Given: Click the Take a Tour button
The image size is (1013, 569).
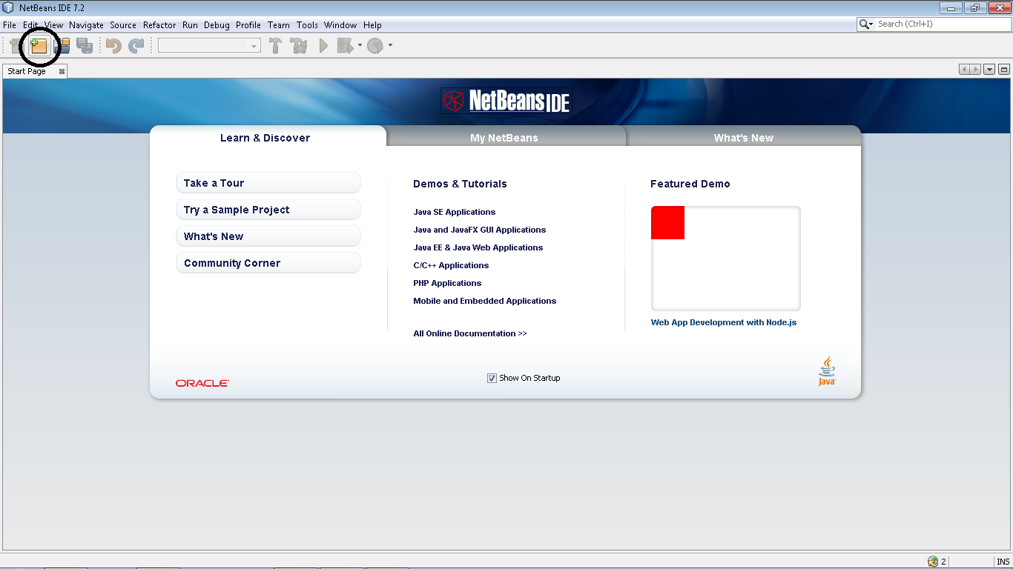Looking at the screenshot, I should coord(268,183).
